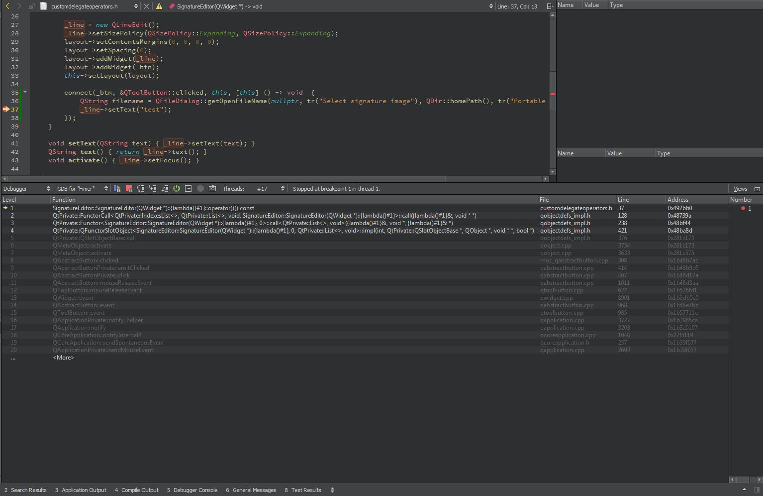This screenshot has width=763, height=496.
Task: Open the GDB for "Fimer" engine dropdown
Action: point(82,189)
